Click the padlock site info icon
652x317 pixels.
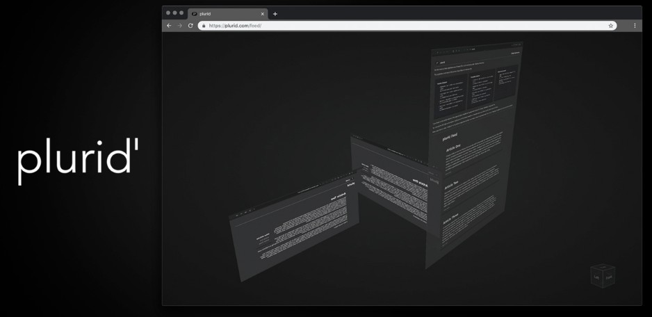pyautogui.click(x=204, y=26)
